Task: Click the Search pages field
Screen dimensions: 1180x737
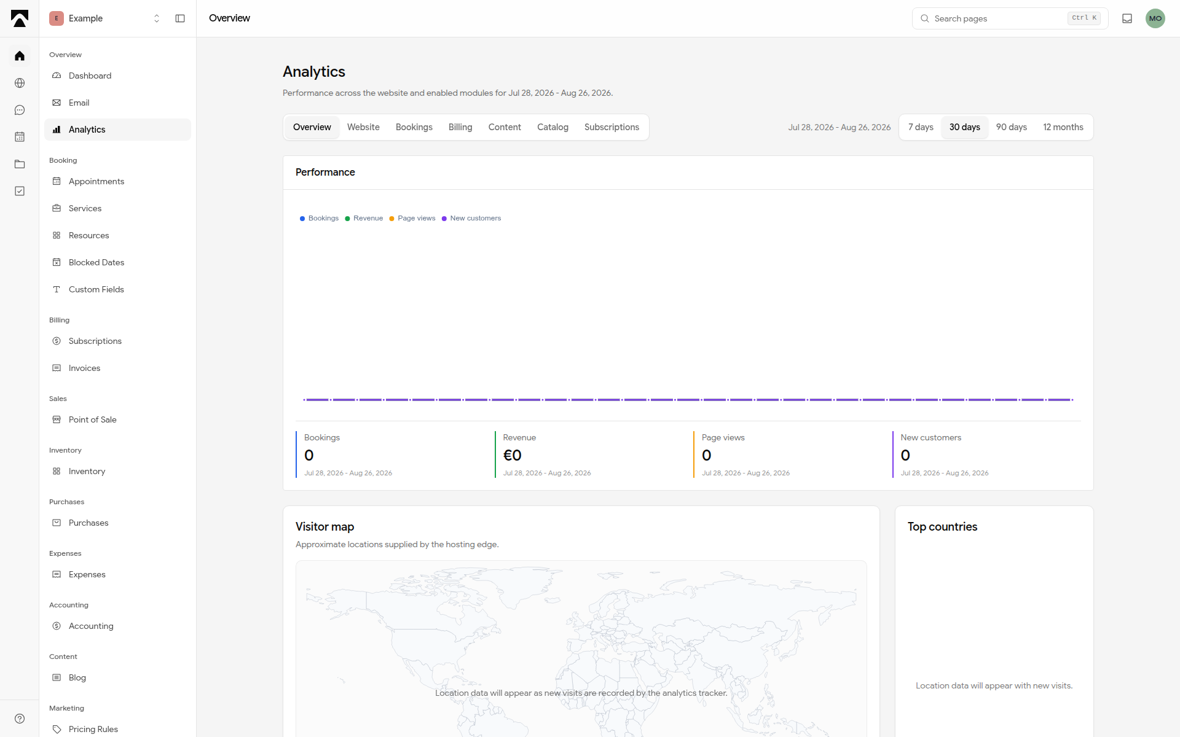Action: pyautogui.click(x=1010, y=18)
